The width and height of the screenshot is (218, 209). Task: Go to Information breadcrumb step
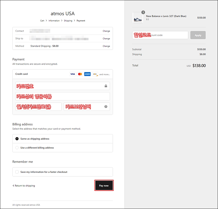click(54, 21)
